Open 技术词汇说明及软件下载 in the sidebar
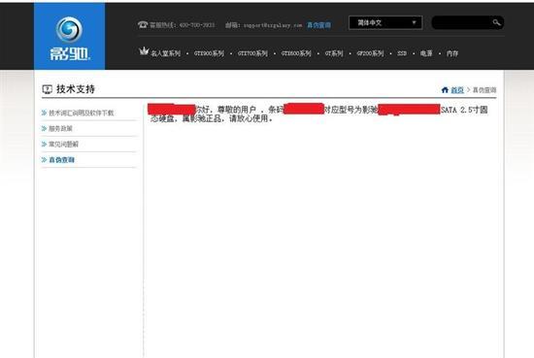The height and width of the screenshot is (358, 534). coord(81,113)
